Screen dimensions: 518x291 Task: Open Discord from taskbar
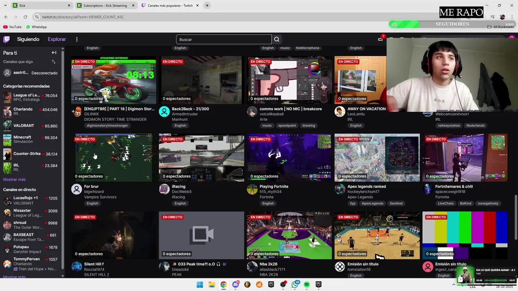pyautogui.click(x=236, y=285)
